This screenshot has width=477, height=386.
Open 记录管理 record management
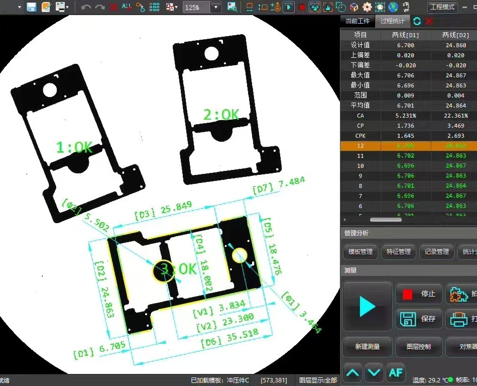[x=436, y=252]
